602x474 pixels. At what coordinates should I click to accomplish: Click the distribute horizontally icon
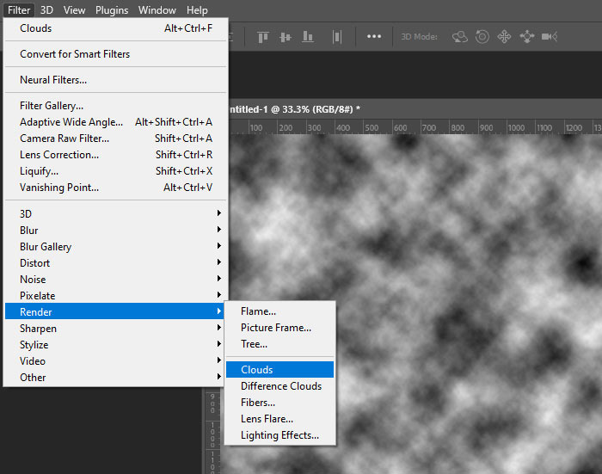[x=337, y=37]
